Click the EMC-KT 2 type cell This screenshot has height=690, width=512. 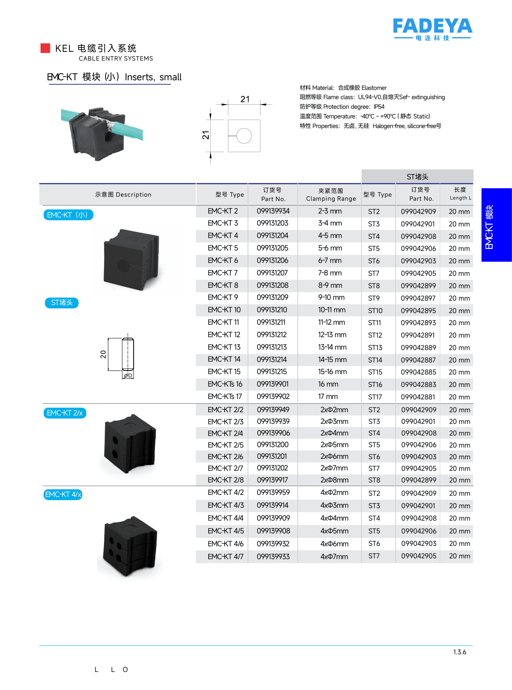point(223,211)
